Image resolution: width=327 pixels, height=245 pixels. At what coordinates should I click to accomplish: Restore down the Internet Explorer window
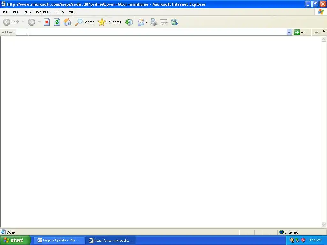point(316,4)
